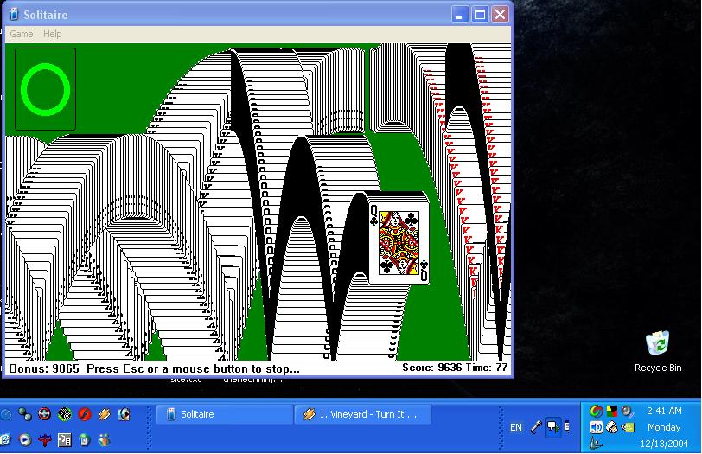This screenshot has height=454, width=702.
Task: Open Windows Media Player quick launch icon
Action: pyautogui.click(x=25, y=439)
